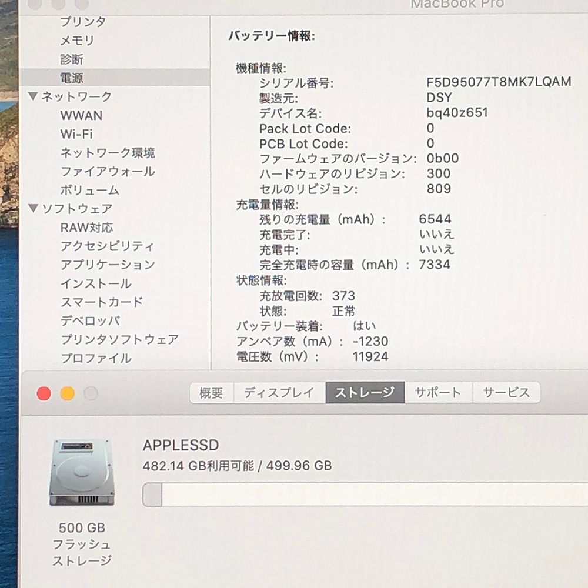Click the cycle count value 373

click(343, 296)
